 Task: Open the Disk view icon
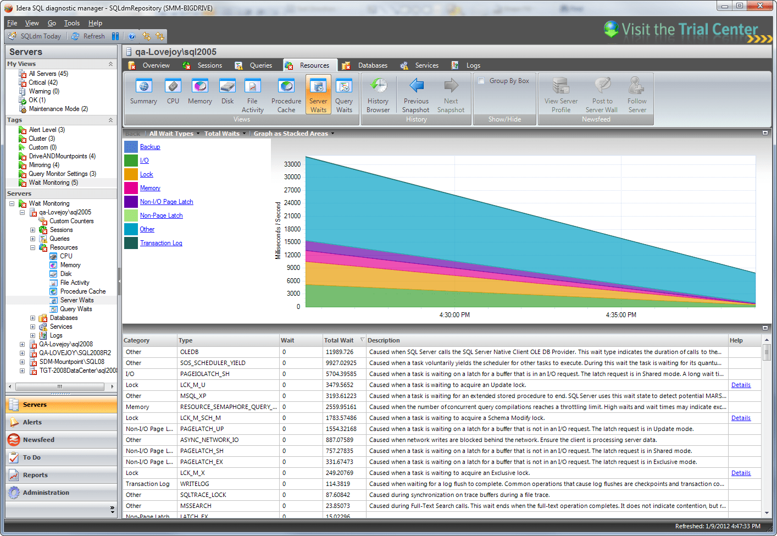click(226, 93)
